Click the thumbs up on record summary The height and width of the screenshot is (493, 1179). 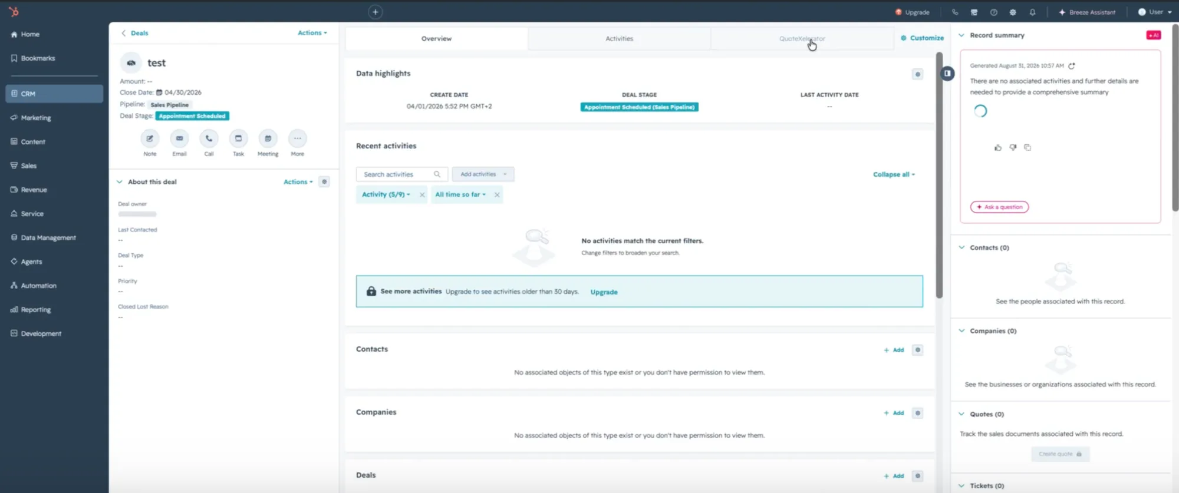(997, 147)
